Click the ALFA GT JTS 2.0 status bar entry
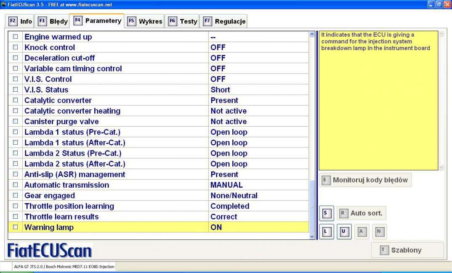The height and width of the screenshot is (273, 452). tap(64, 267)
